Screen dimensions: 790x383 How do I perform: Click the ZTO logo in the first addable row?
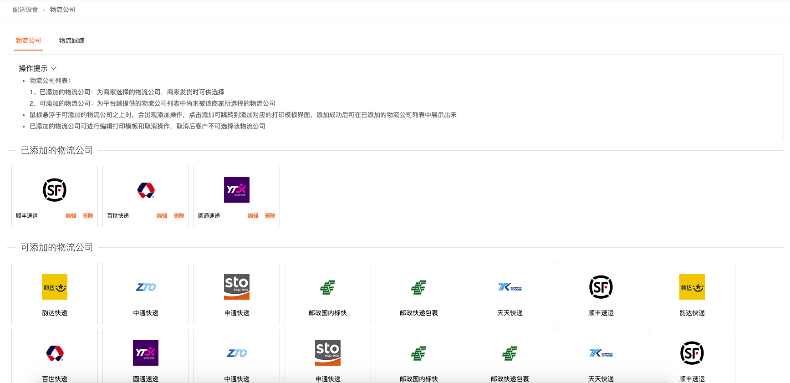(146, 287)
